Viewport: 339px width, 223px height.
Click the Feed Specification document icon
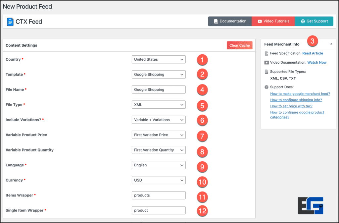click(x=266, y=53)
